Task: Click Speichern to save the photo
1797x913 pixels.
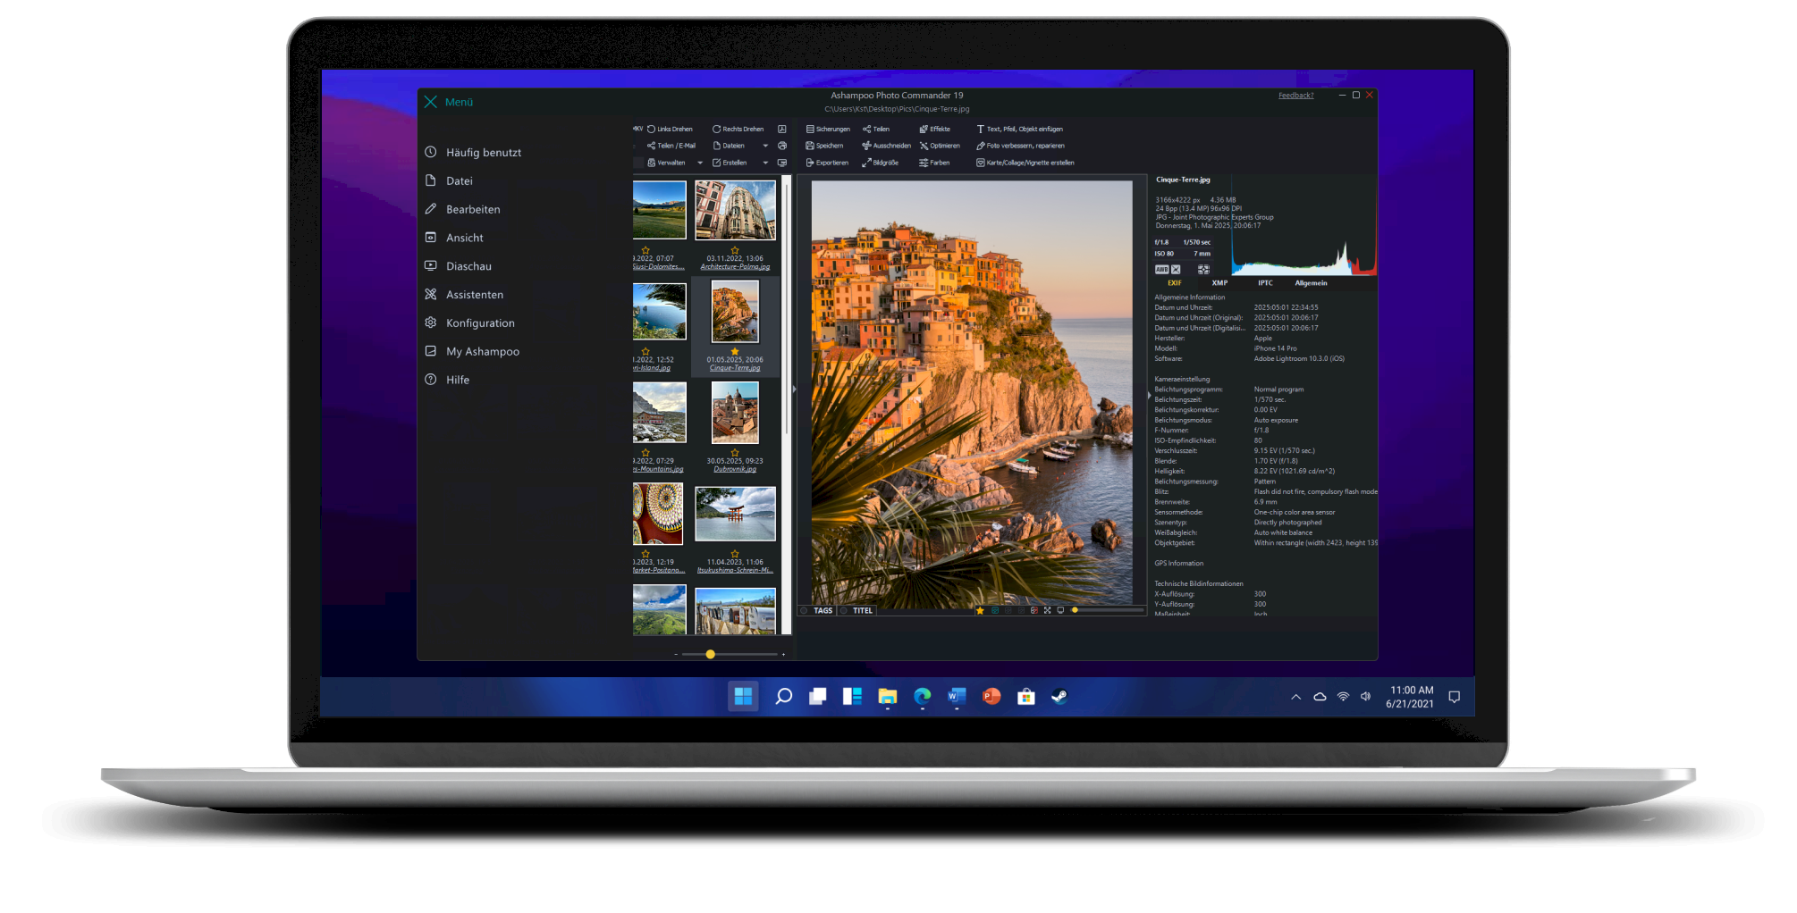Action: (x=824, y=146)
